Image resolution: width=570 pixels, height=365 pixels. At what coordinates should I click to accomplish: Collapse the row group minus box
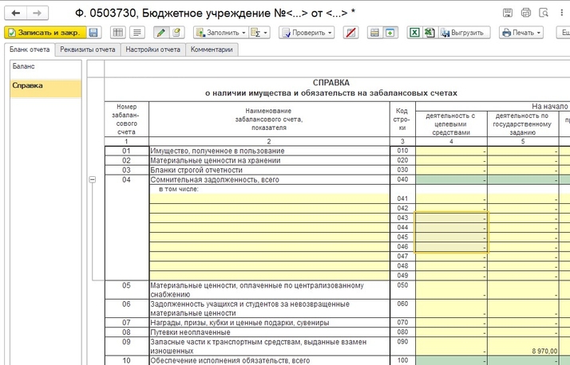pyautogui.click(x=93, y=180)
